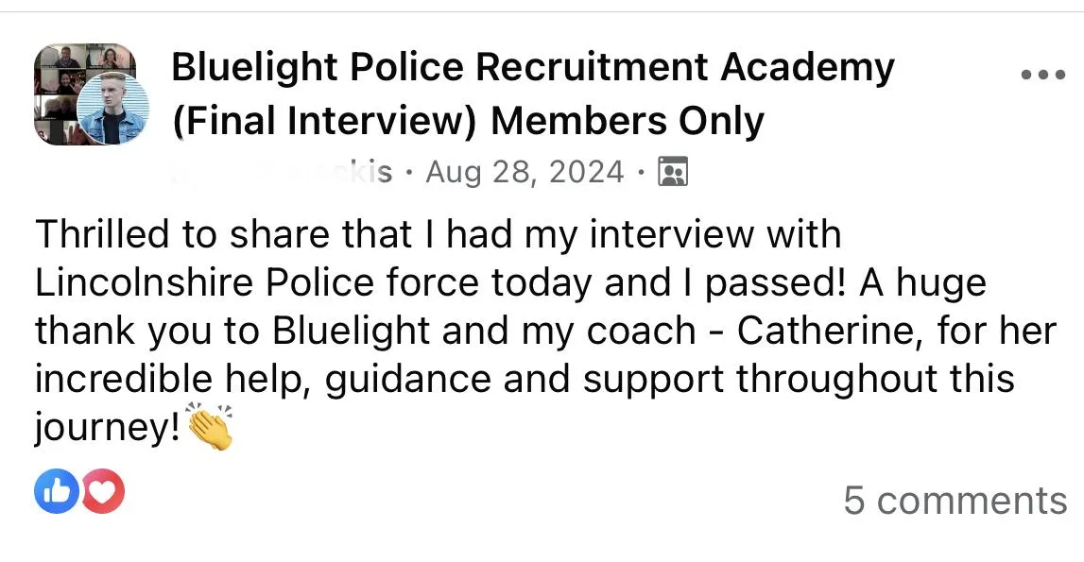View the 5 comments link
The image size is (1084, 562).
955,501
